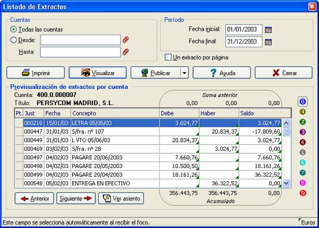This screenshot has height=228, width=319.
Task: Click the Fecha final date field
Action: (244, 42)
